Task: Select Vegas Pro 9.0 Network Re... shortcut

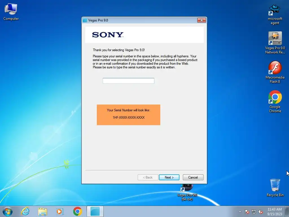Action: pos(275,43)
